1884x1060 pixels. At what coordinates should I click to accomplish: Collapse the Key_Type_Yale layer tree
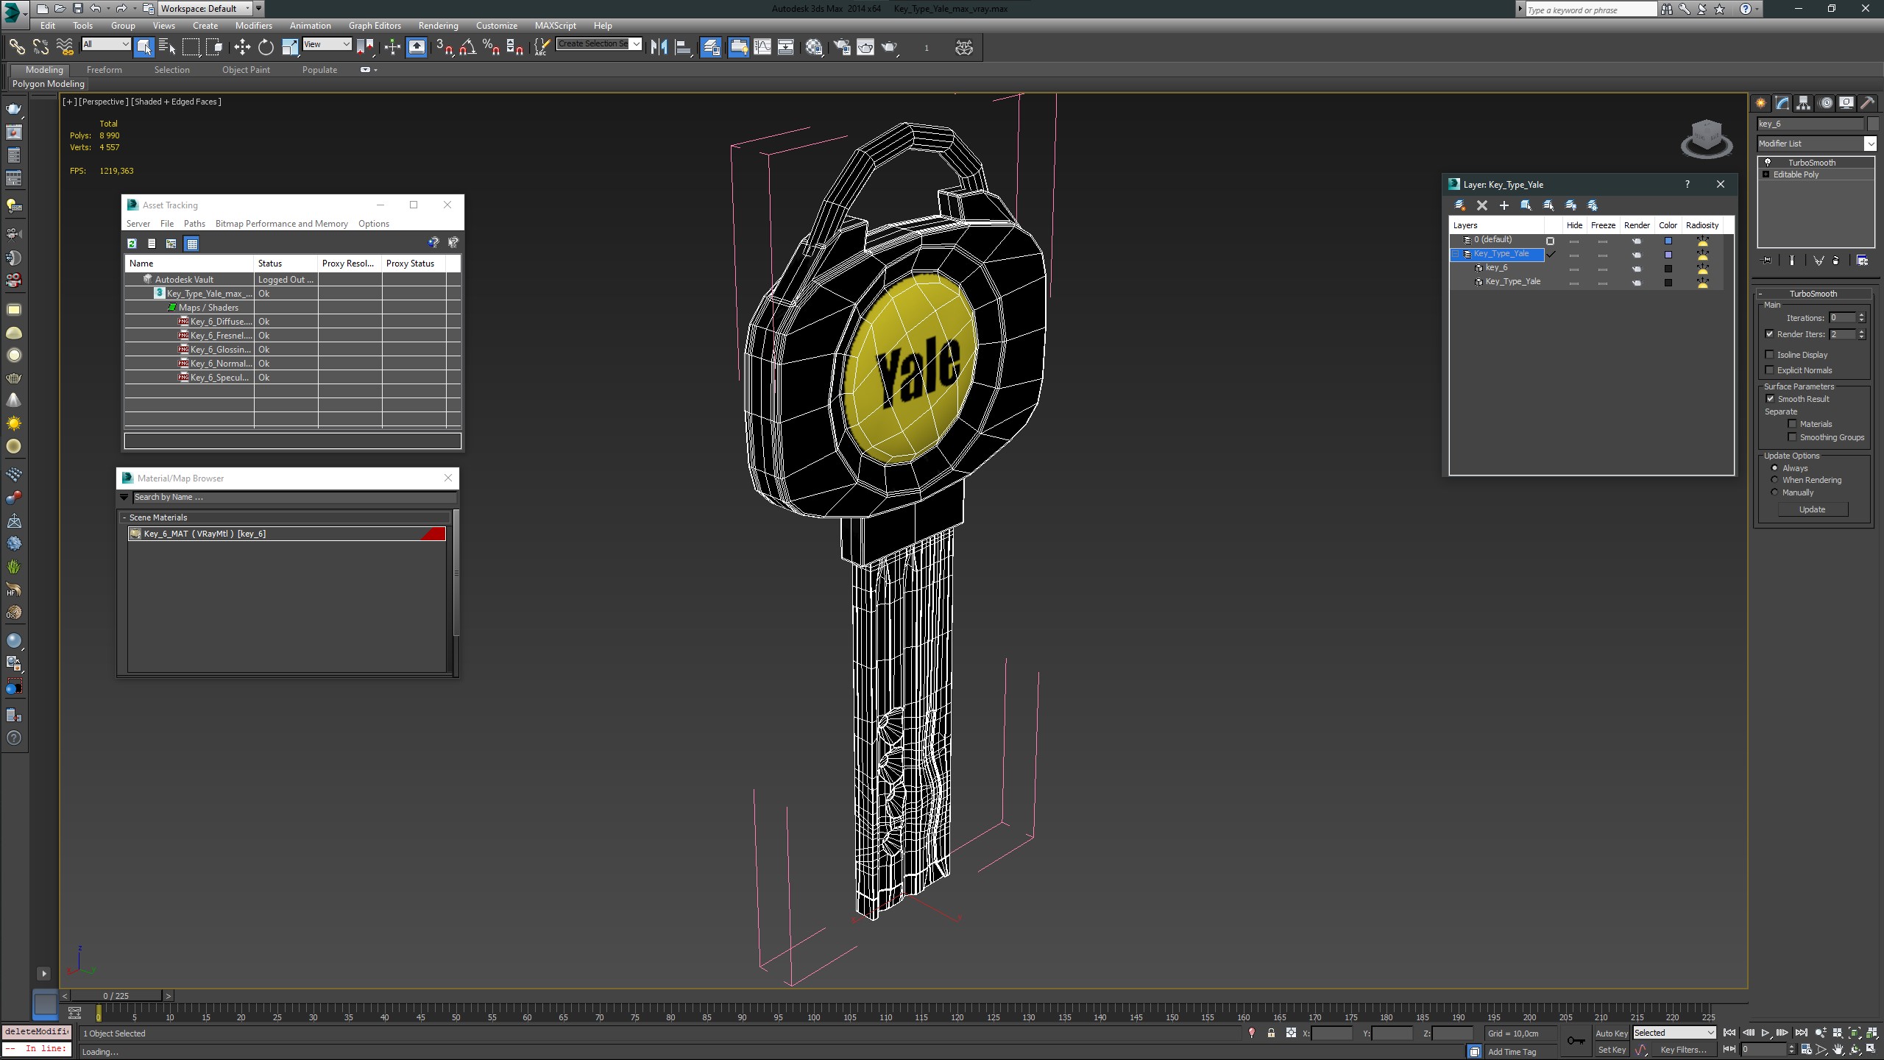pyautogui.click(x=1456, y=254)
